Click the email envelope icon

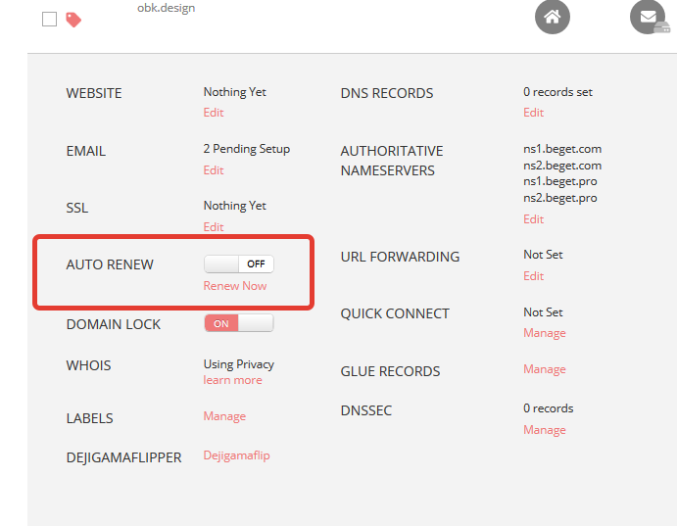click(x=648, y=17)
